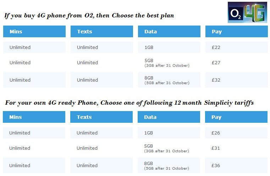
Task: Select Data header in Simplicity tariffs table
Action: point(169,117)
